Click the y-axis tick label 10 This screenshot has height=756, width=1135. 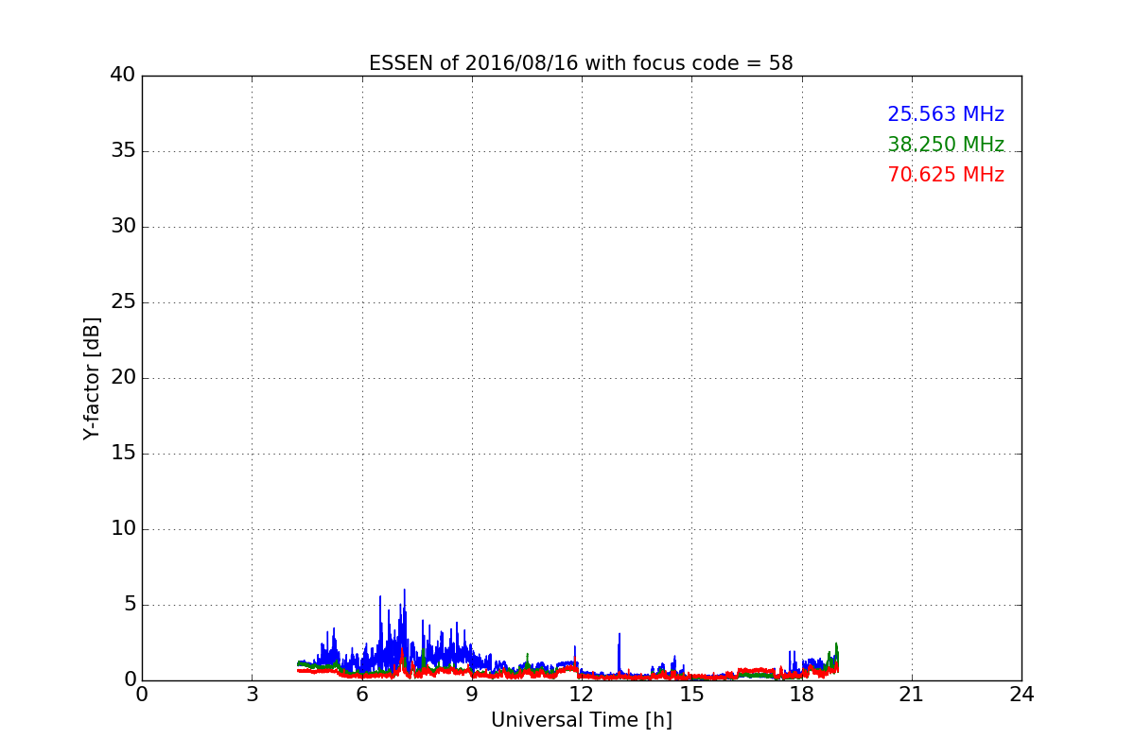[123, 529]
